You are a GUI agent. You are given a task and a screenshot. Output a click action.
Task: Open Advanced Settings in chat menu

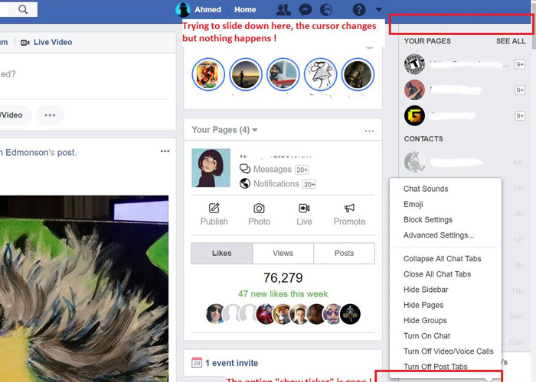coord(439,235)
